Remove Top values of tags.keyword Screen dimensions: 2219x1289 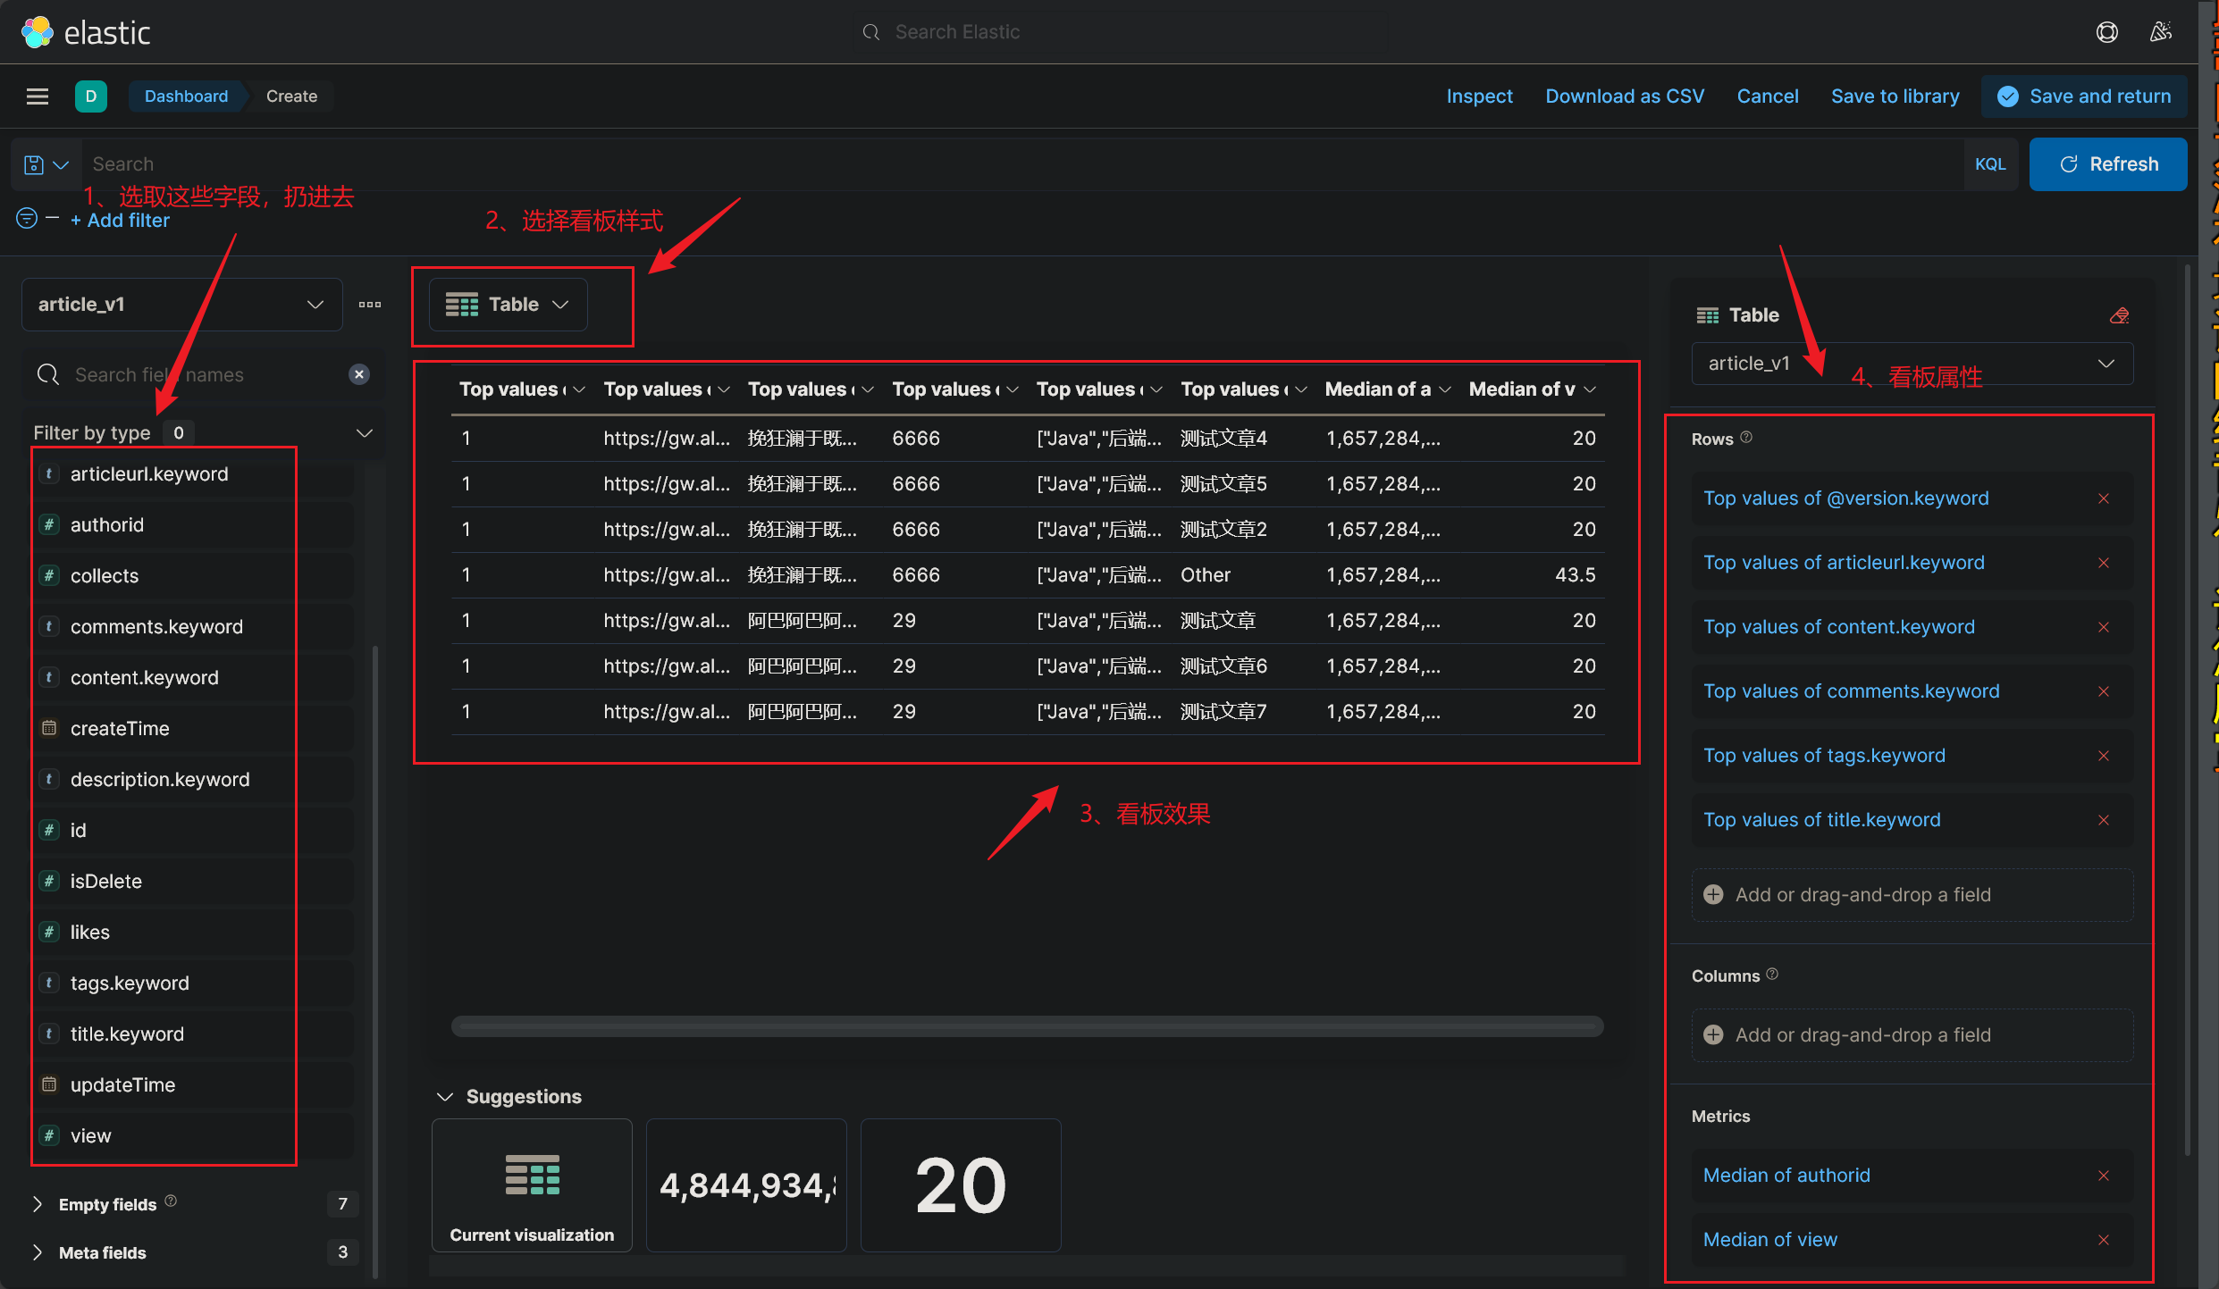coord(2104,756)
